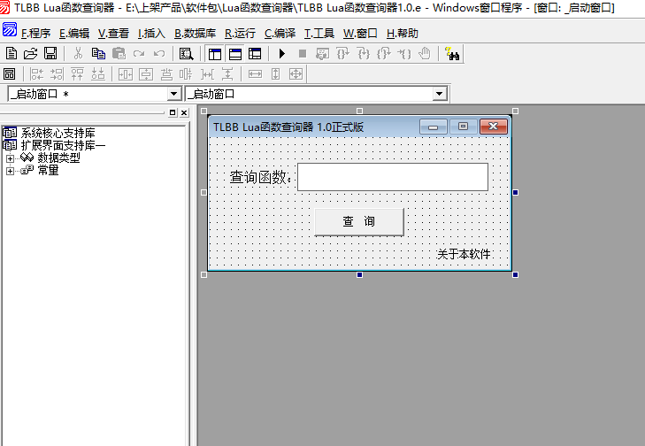Open the T.工具 menu
This screenshot has height=446, width=645.
319,34
